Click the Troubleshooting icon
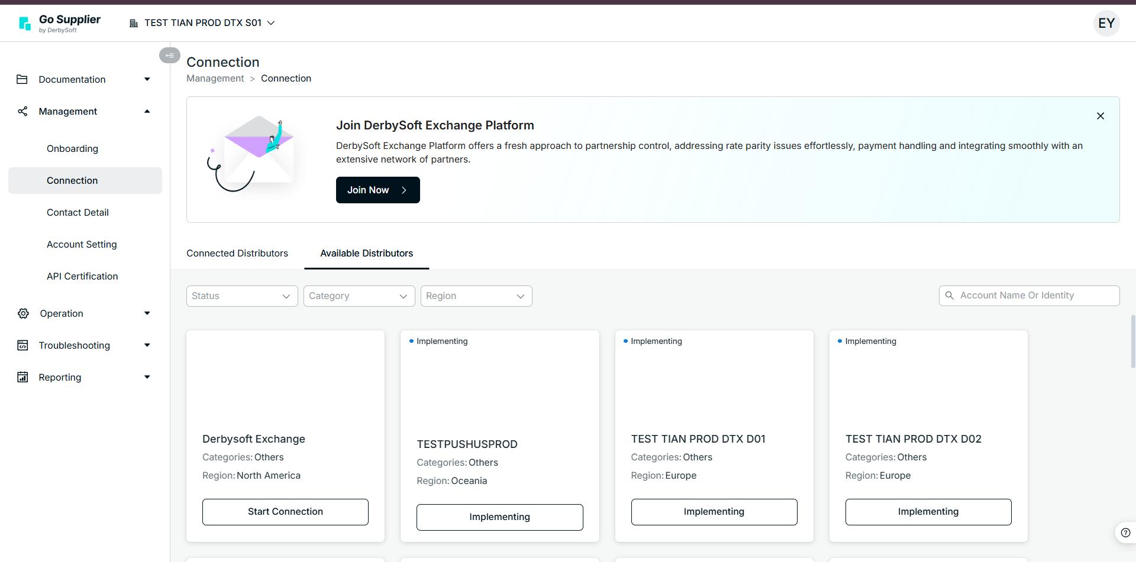Viewport: 1136px width, 562px height. tap(22, 345)
